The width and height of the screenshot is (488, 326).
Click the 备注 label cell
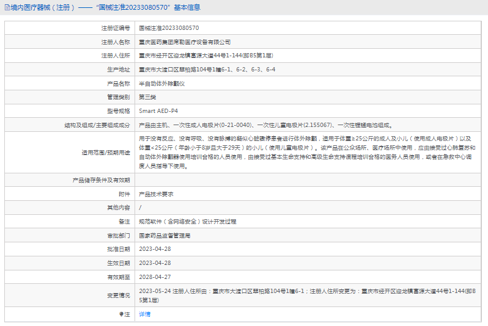click(70, 222)
